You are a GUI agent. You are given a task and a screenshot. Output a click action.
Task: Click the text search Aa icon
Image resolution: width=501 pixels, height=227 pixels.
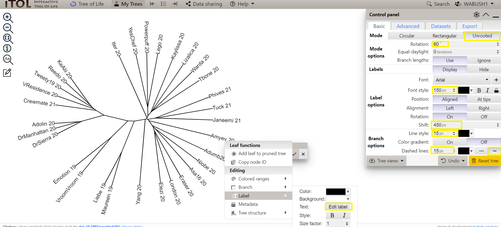[x=8, y=59]
